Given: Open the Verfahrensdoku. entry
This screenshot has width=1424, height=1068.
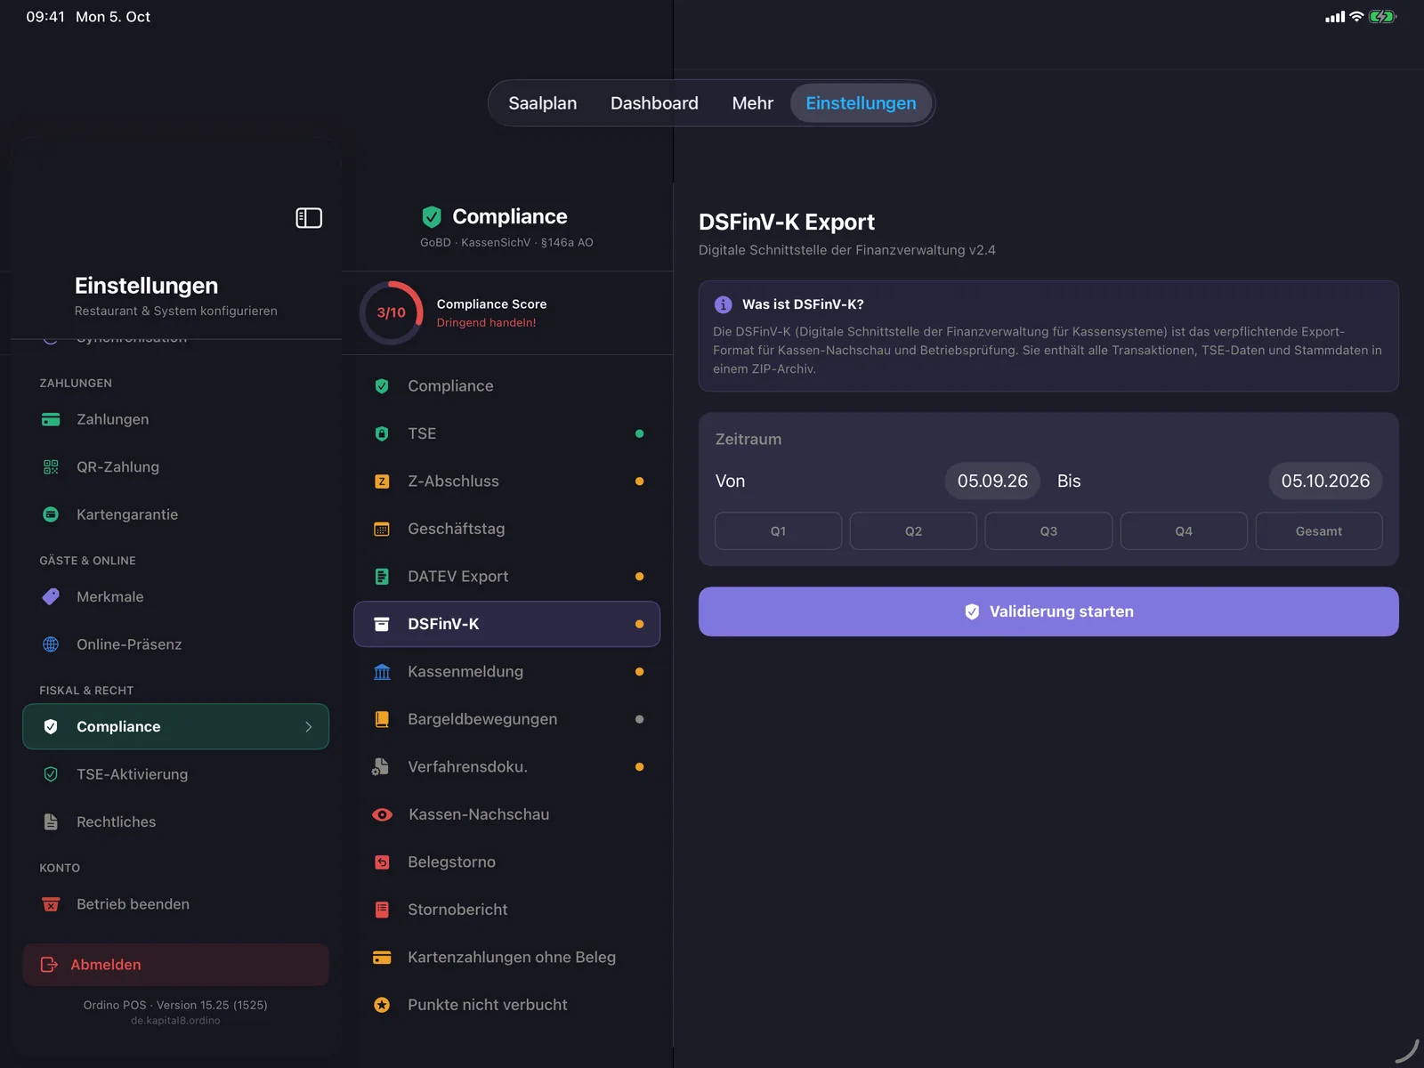Looking at the screenshot, I should [x=507, y=767].
